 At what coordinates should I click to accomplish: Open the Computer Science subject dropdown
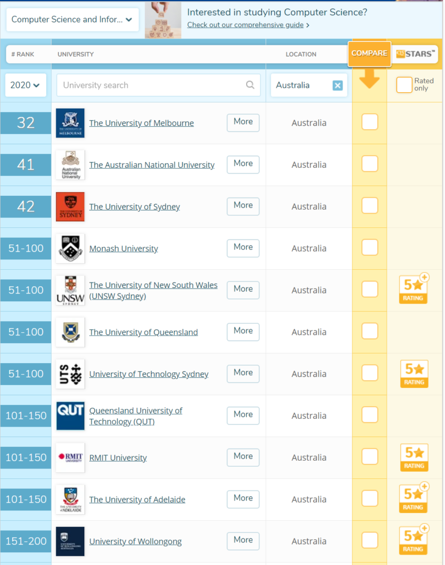tap(72, 19)
